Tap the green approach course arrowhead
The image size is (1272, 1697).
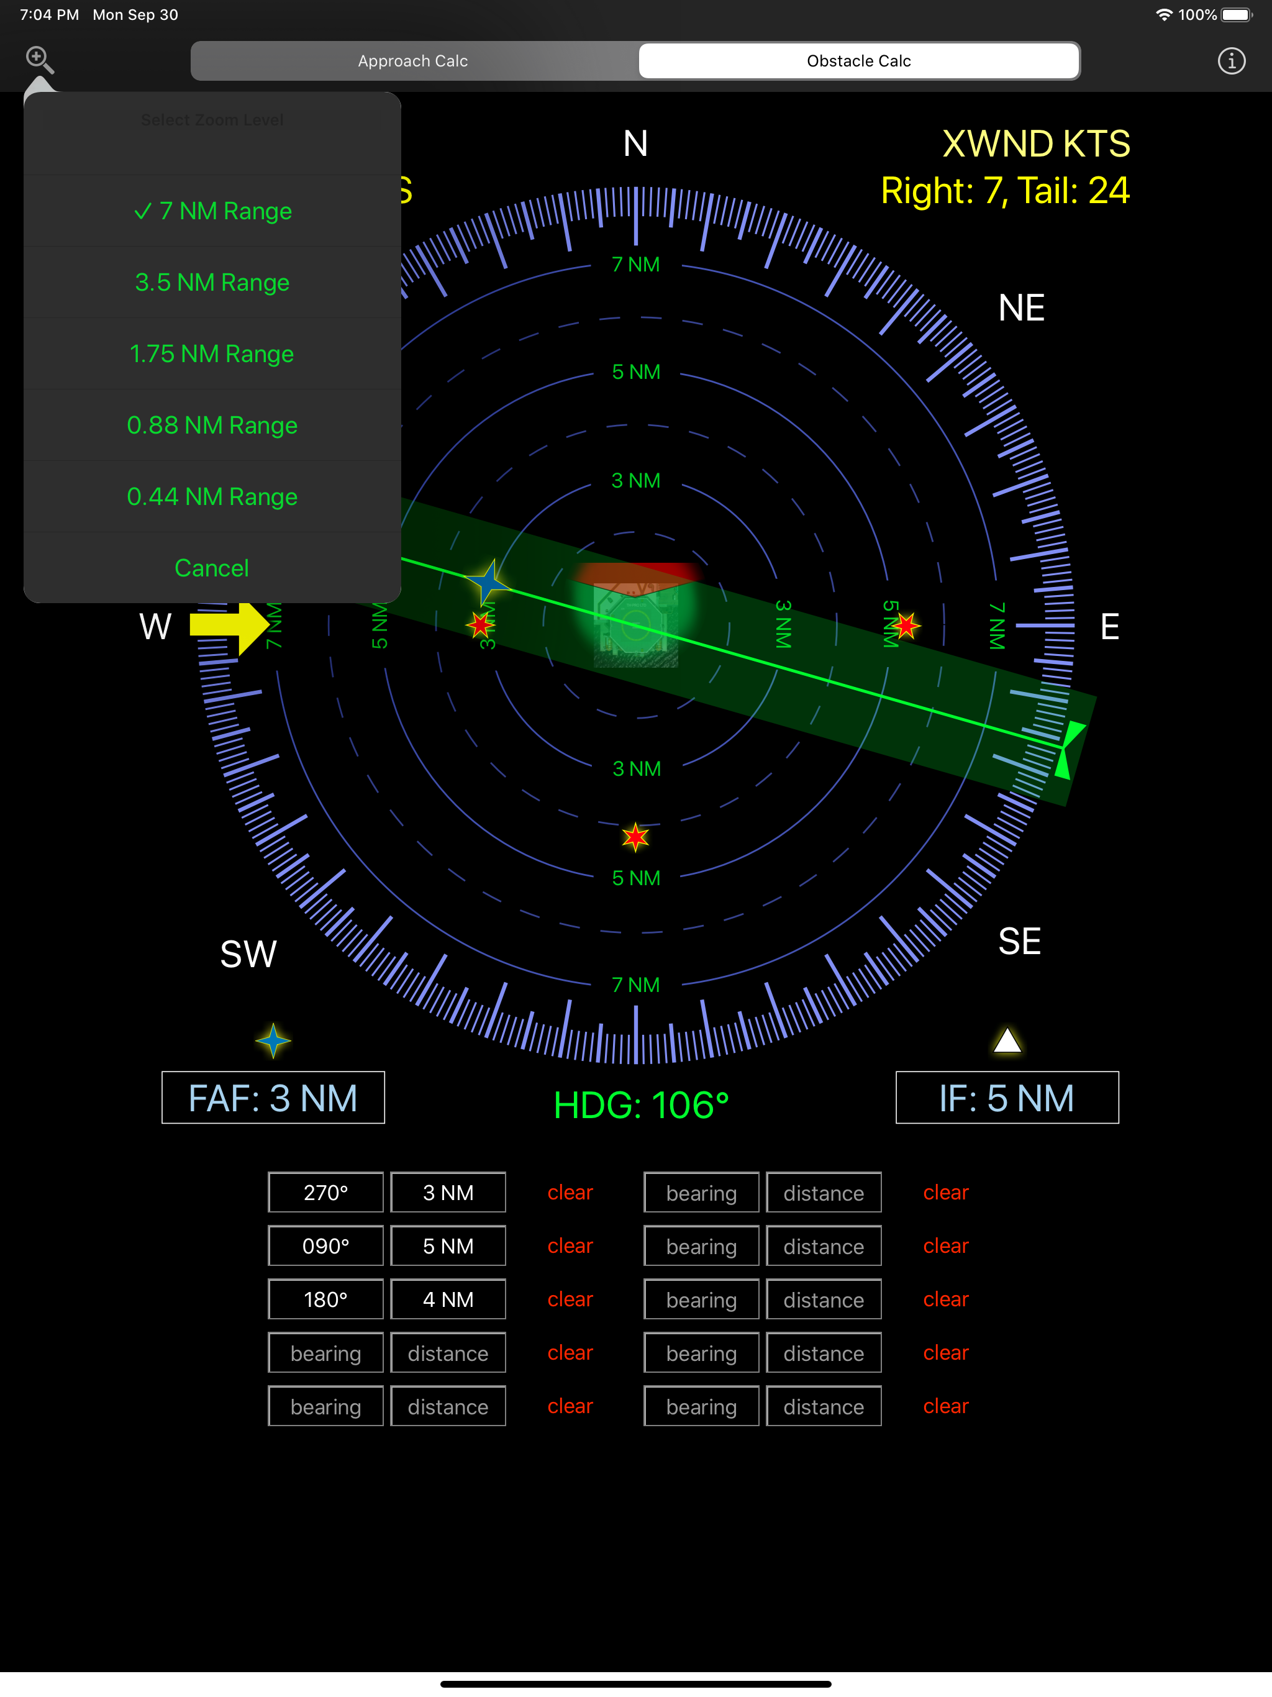(x=1069, y=748)
